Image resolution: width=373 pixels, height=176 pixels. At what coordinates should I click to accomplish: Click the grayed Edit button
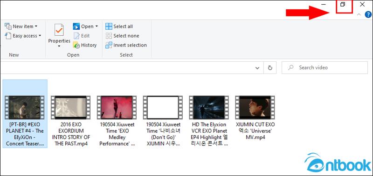pyautogui.click(x=82, y=36)
